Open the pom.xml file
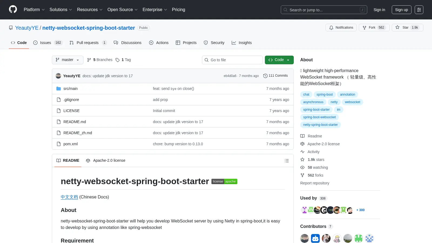The image size is (432, 243). point(70,144)
